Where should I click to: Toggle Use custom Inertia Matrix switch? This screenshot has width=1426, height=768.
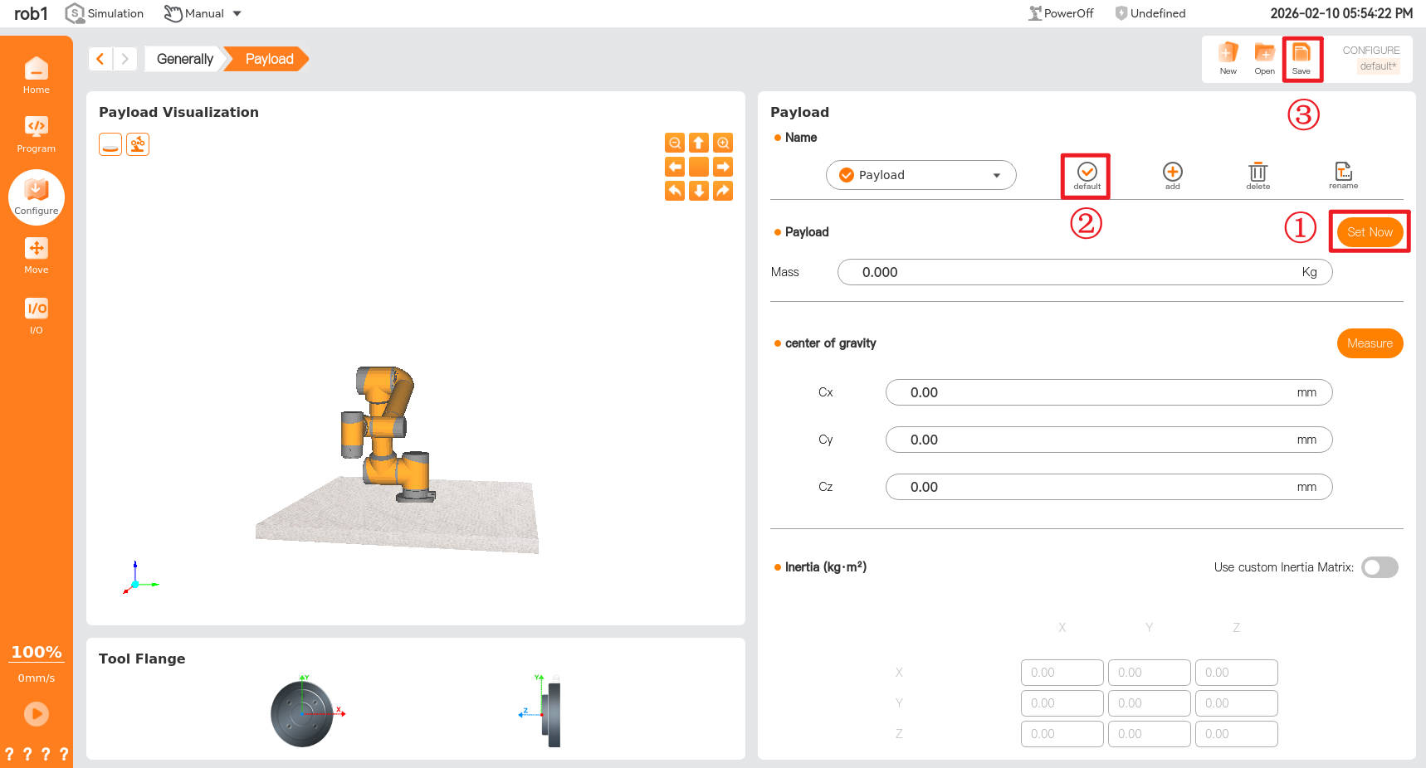click(1380, 567)
